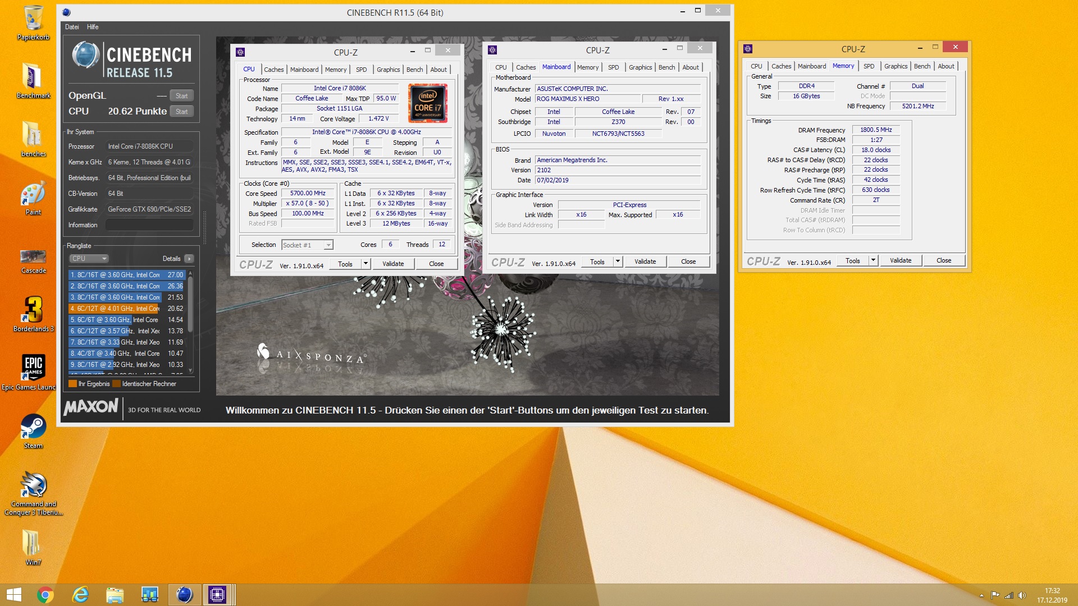Open the Papierkorb recycle bin icon
This screenshot has height=606, width=1078.
(x=33, y=22)
